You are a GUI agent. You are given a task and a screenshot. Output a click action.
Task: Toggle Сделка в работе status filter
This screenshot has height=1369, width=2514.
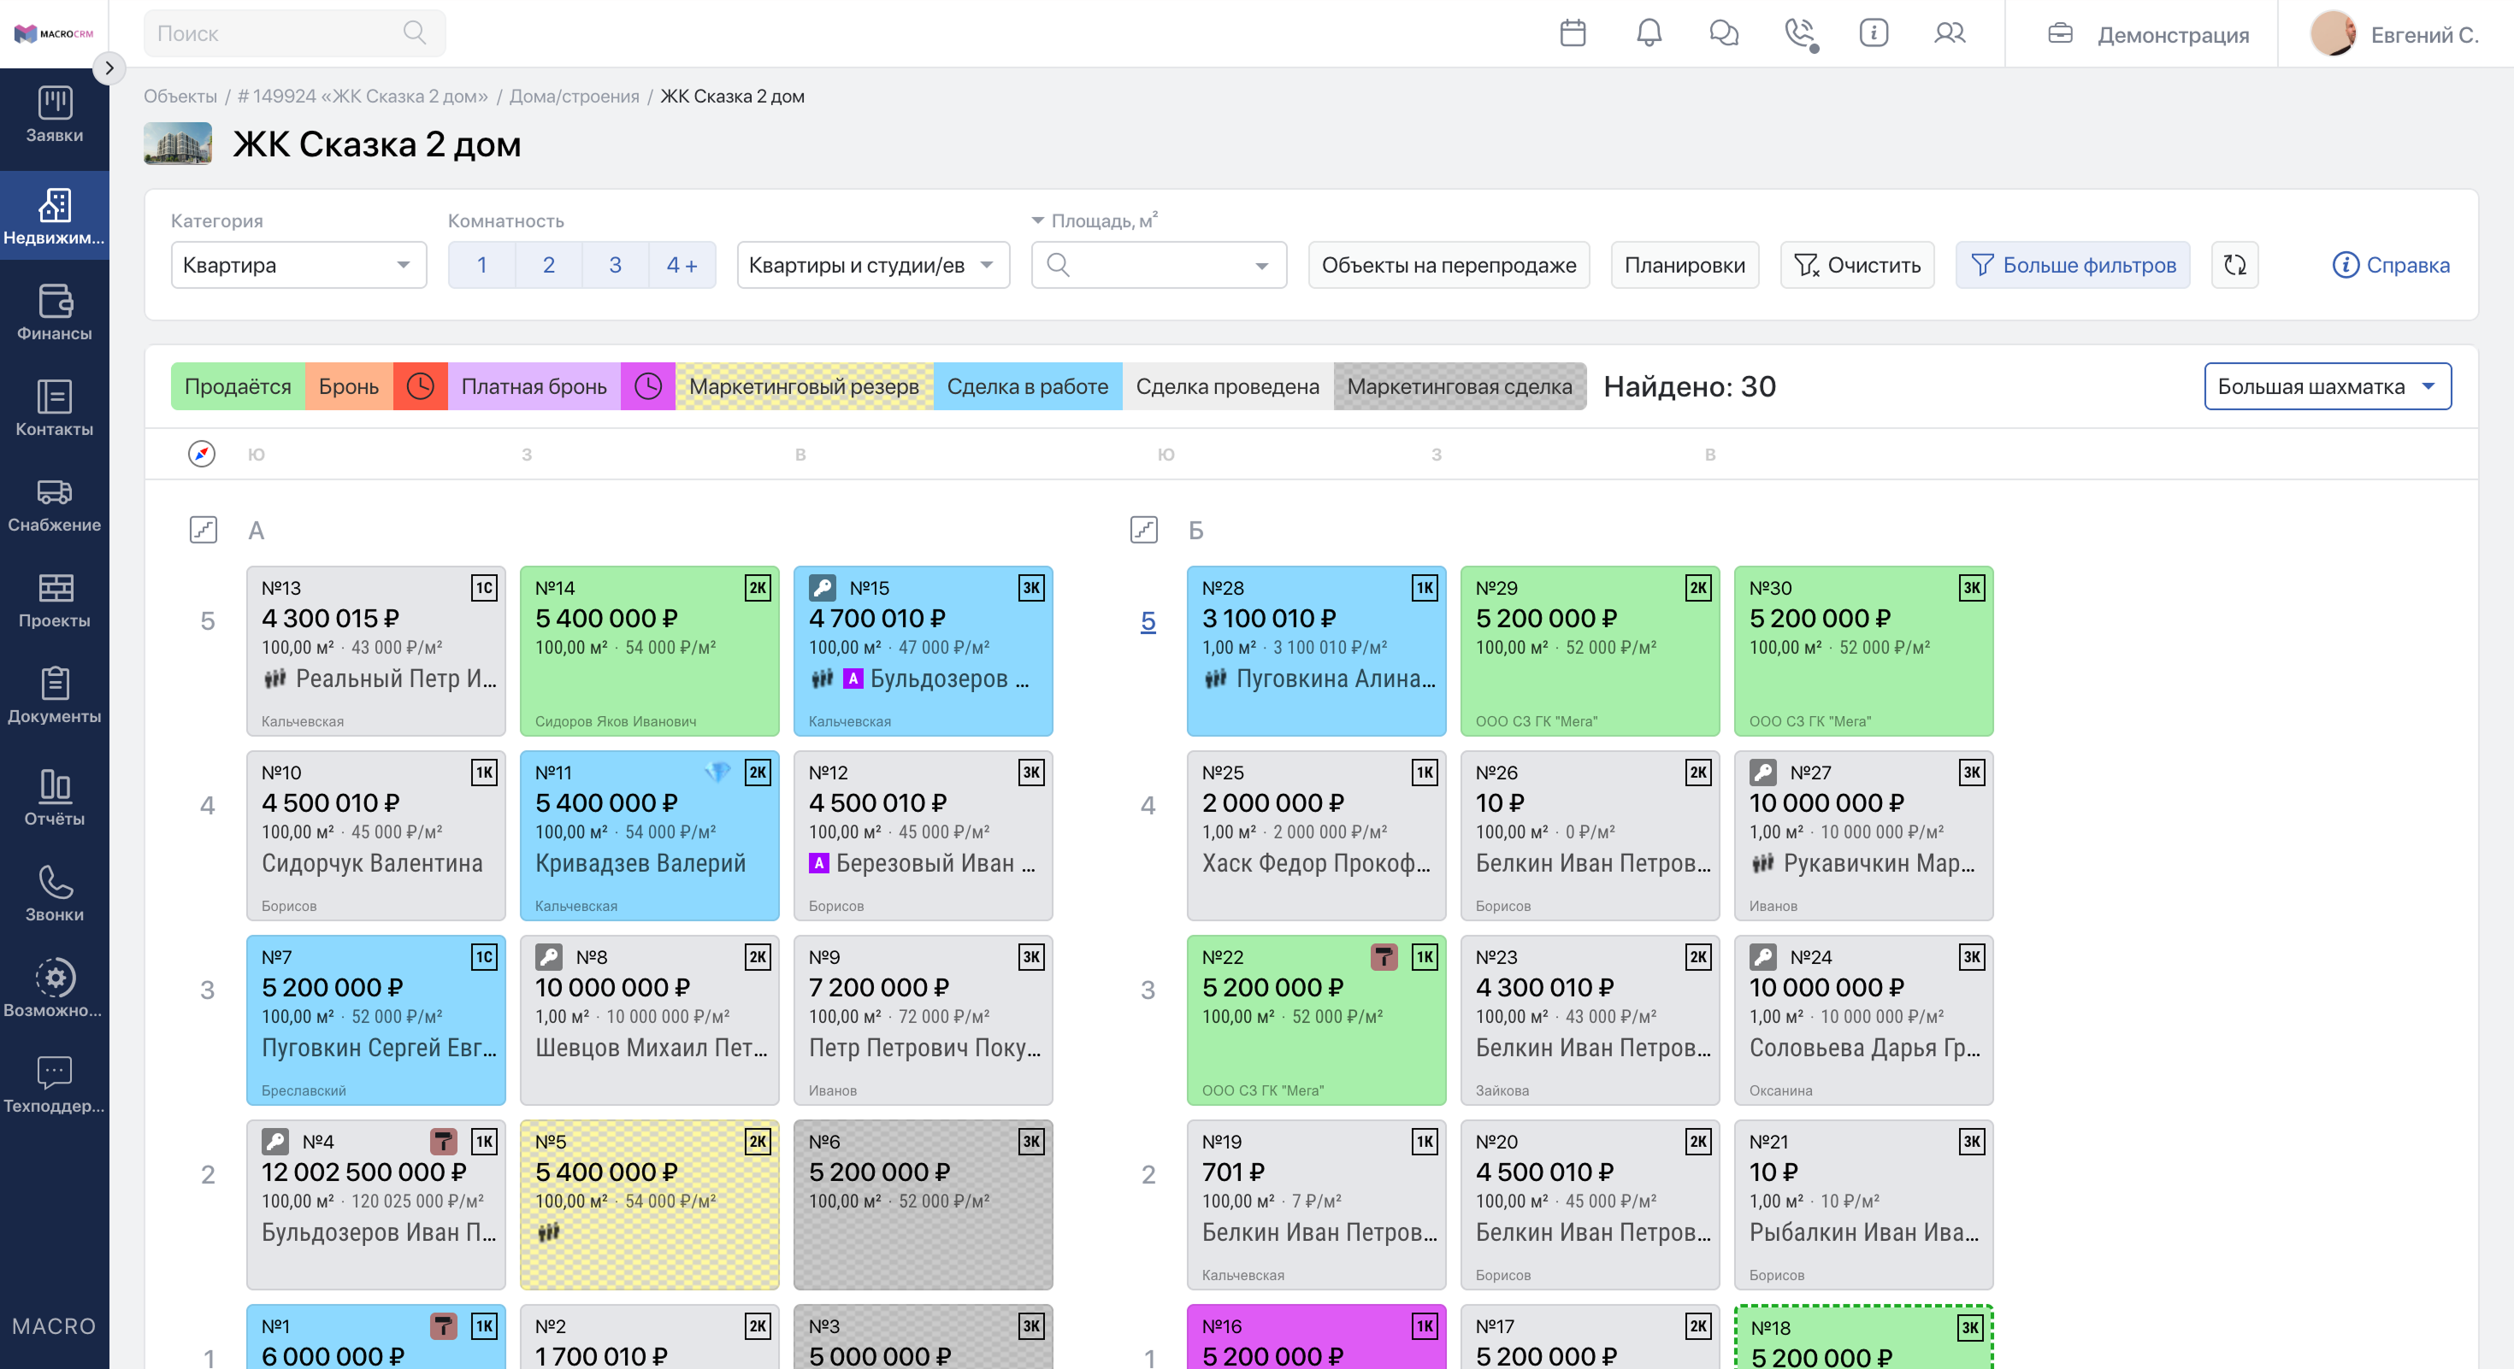point(1028,387)
